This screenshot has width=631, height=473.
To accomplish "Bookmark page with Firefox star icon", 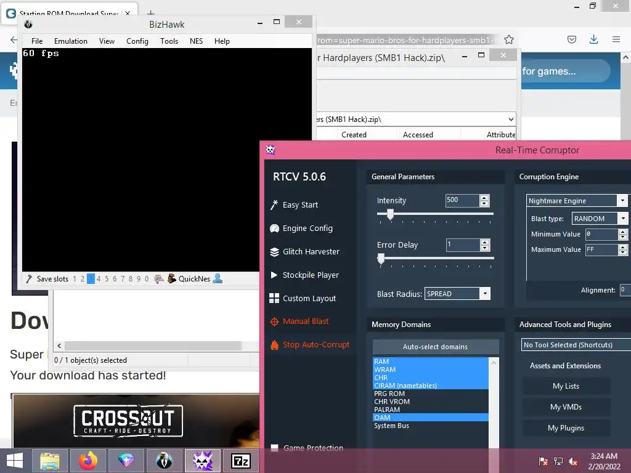I will [x=508, y=39].
